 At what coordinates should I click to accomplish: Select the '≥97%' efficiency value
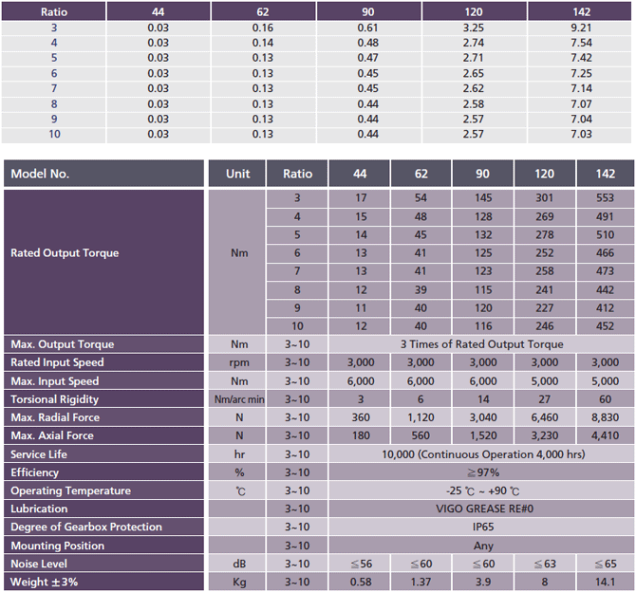[481, 472]
